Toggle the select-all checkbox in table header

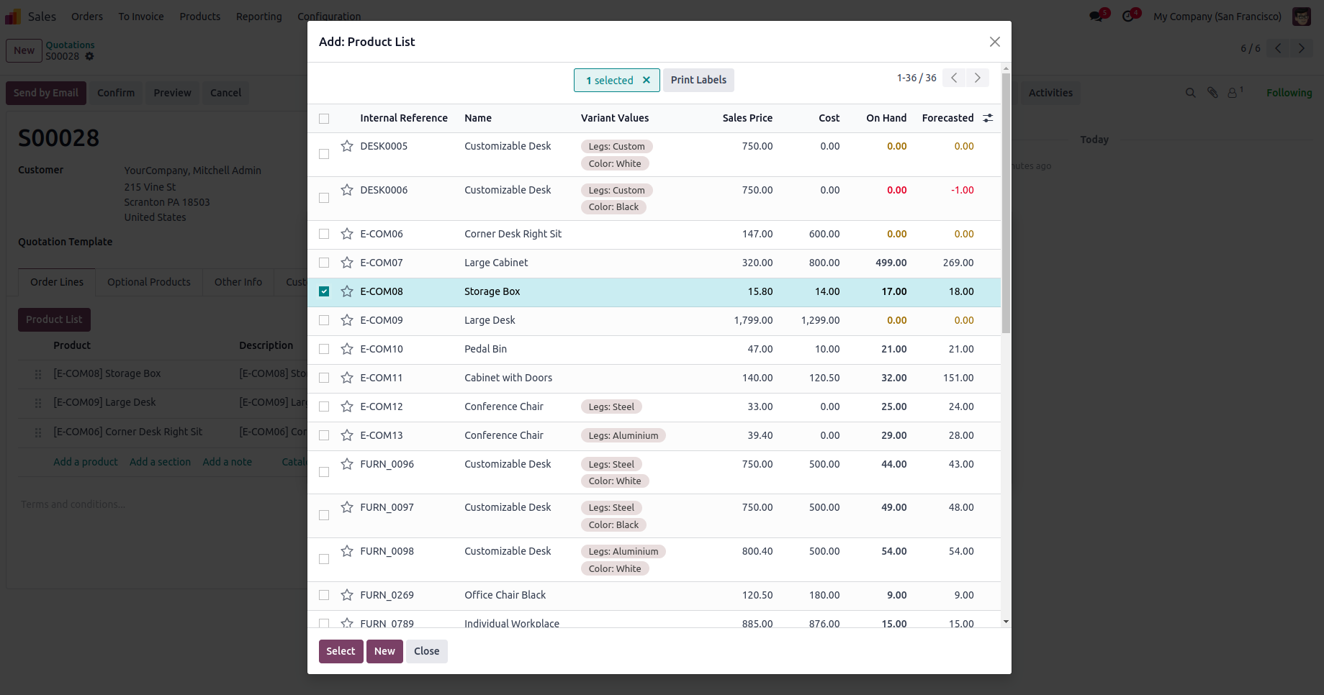(x=324, y=119)
